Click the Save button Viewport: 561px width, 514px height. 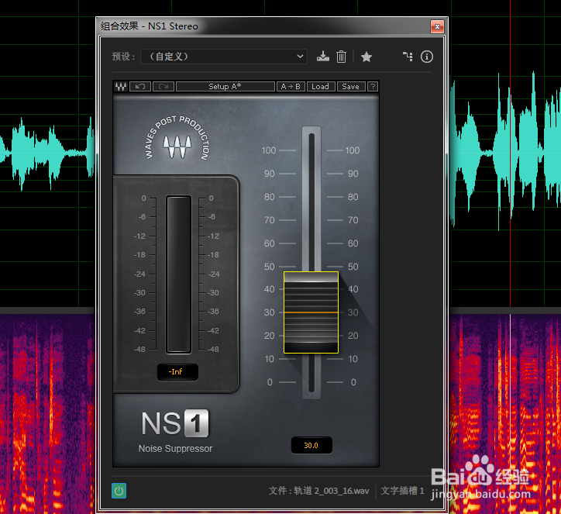pyautogui.click(x=350, y=87)
